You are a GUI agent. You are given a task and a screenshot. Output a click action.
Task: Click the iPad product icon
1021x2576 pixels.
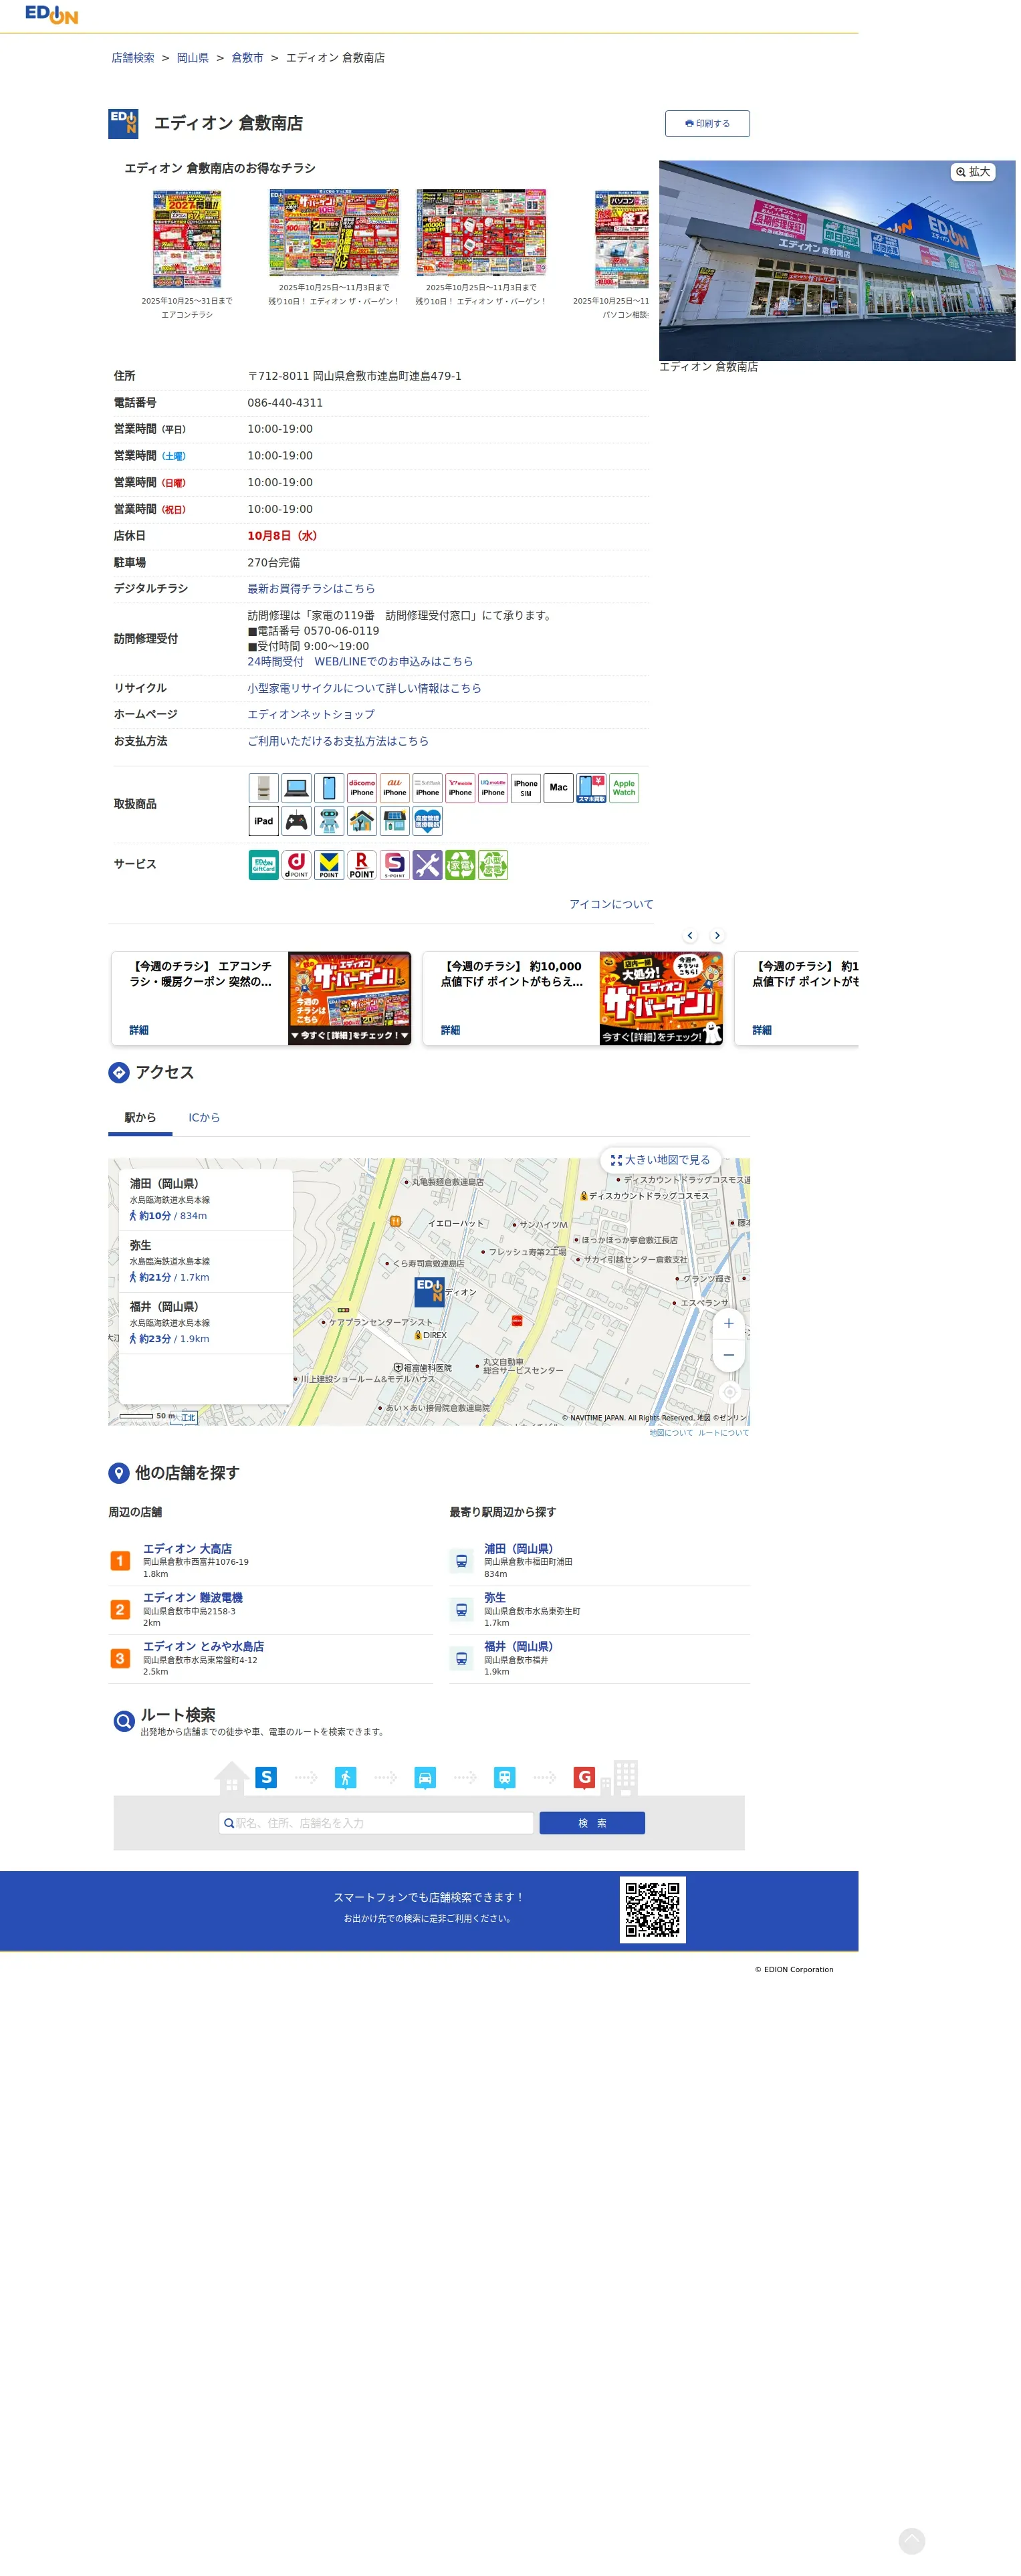(263, 821)
